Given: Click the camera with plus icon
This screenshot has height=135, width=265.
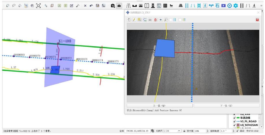Looking at the screenshot, I should click(x=113, y=6).
